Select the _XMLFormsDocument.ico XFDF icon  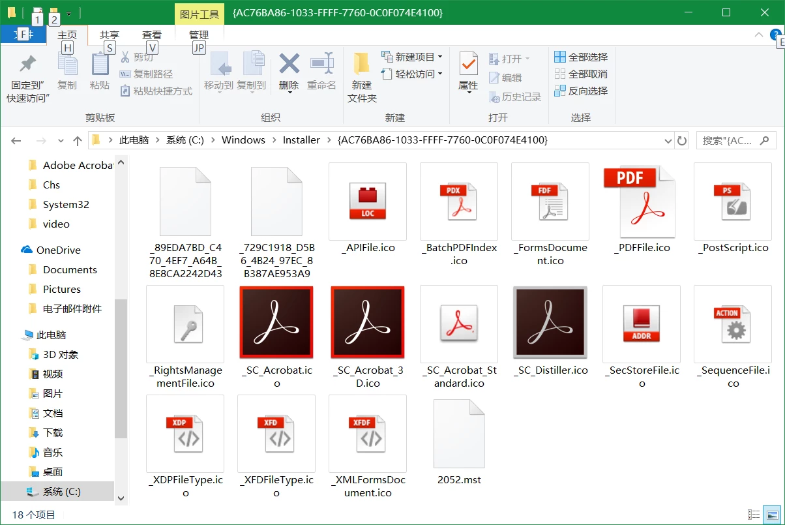click(368, 434)
